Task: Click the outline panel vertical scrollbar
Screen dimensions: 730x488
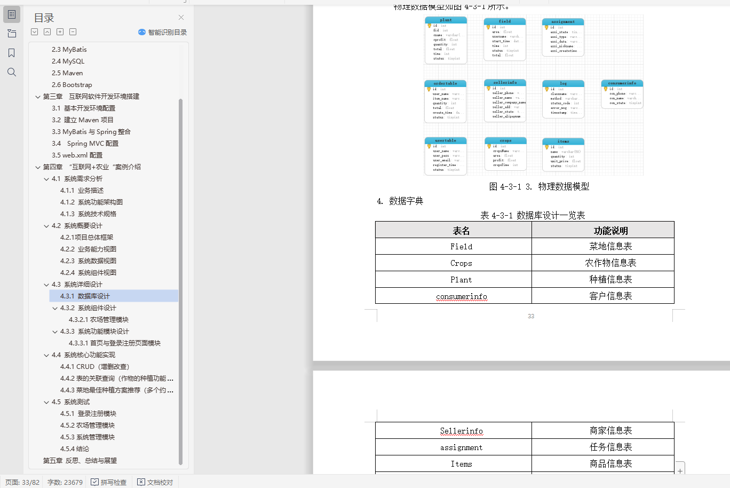Action: click(x=180, y=282)
